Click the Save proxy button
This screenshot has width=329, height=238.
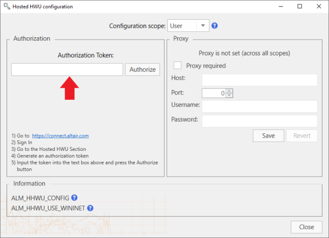(x=268, y=135)
